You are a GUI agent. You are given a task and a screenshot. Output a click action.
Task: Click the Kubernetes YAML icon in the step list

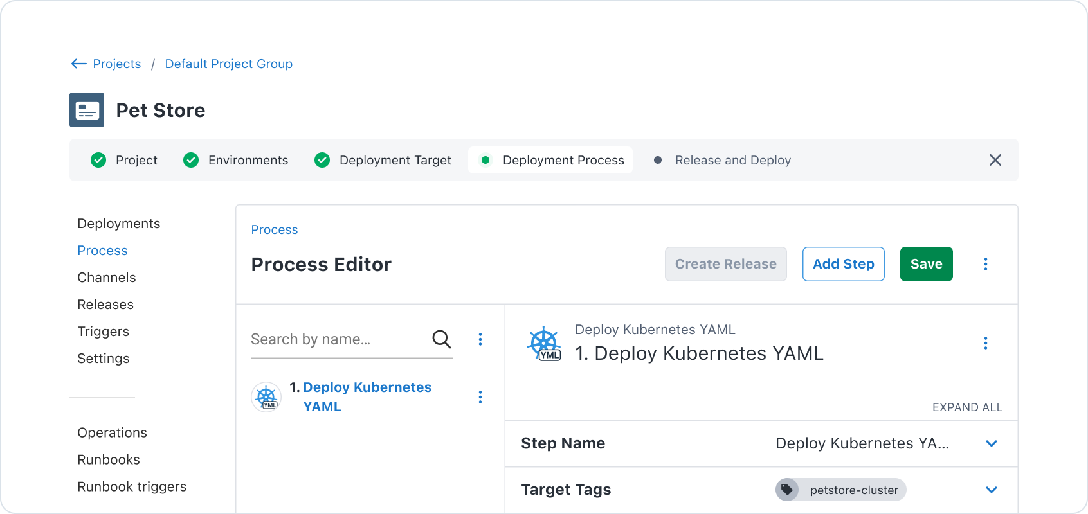pyautogui.click(x=266, y=397)
